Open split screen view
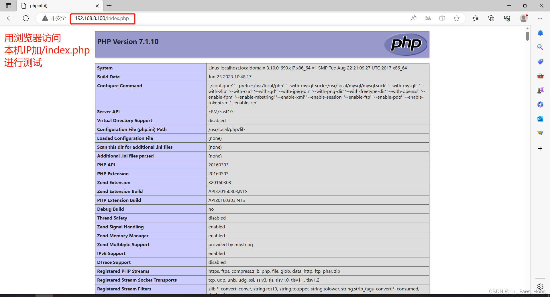 pos(442,18)
